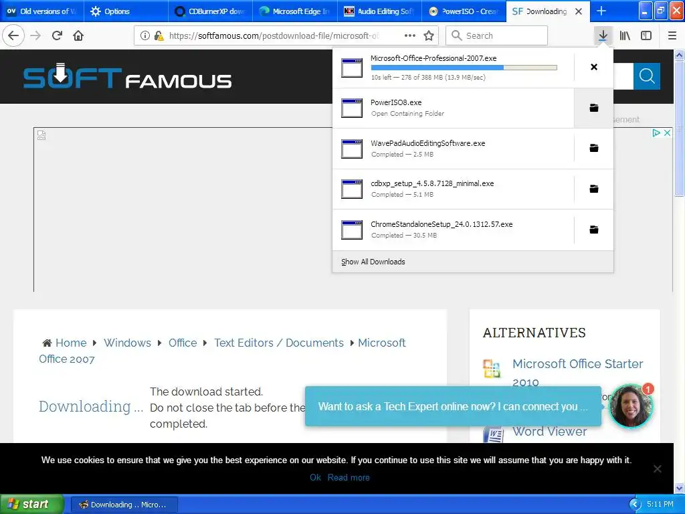Close the advertisement with X icon
685x514 pixels.
pyautogui.click(x=667, y=133)
